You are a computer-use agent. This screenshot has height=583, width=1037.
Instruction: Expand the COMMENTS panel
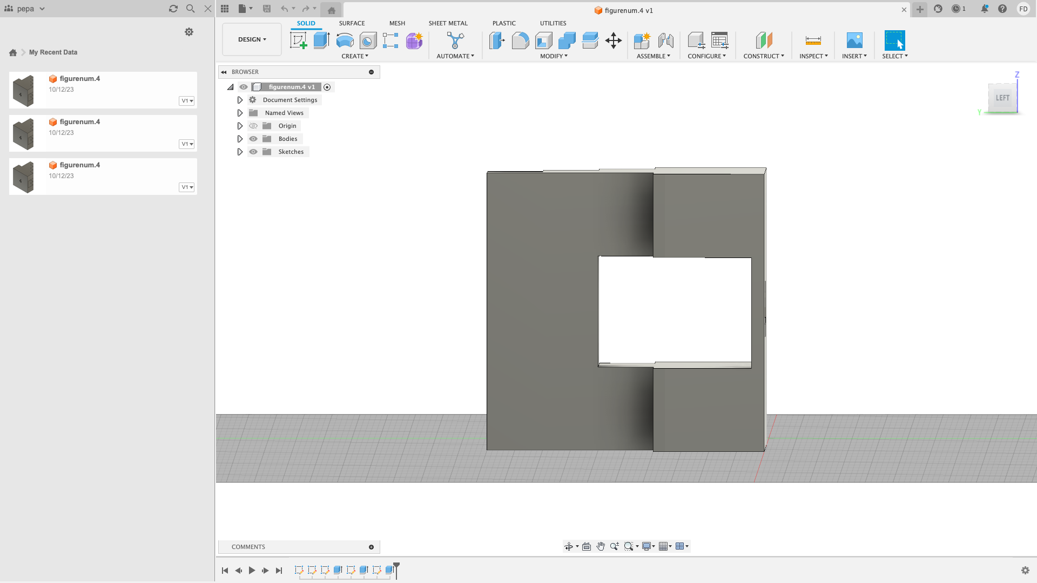[371, 547]
